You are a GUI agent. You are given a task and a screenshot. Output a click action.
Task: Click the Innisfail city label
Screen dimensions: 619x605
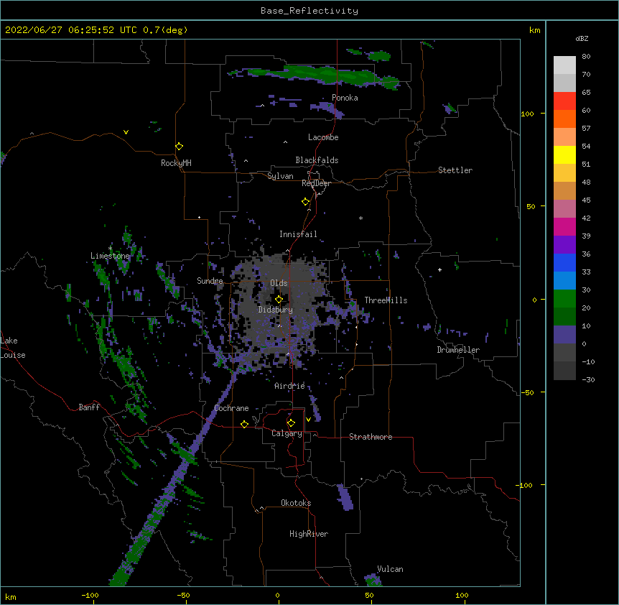coord(298,234)
